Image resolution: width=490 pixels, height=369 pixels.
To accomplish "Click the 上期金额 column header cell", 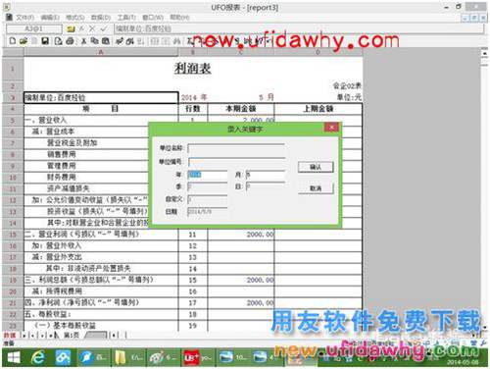I will pos(318,109).
